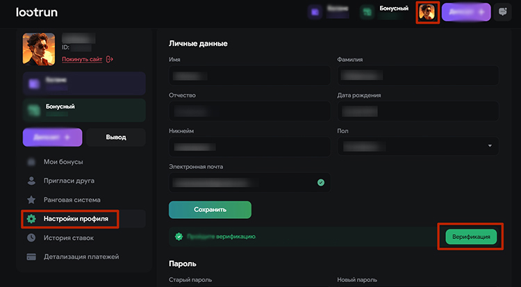Click the verification badge icon in banner
The image size is (521, 287).
tap(179, 236)
